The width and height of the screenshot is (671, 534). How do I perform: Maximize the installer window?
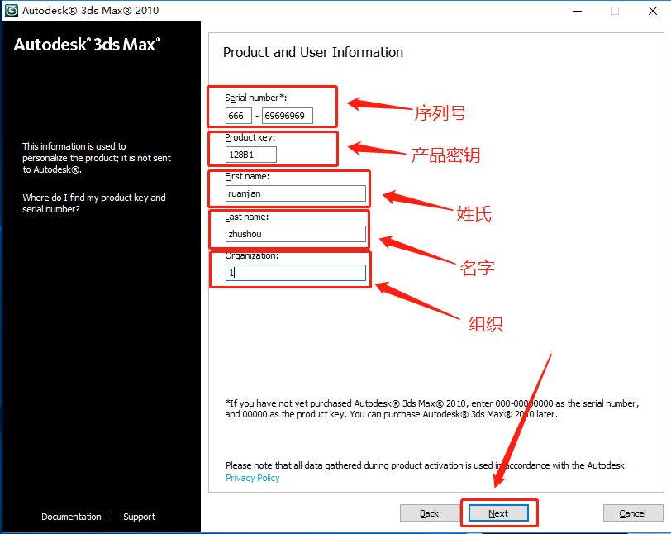tap(615, 11)
